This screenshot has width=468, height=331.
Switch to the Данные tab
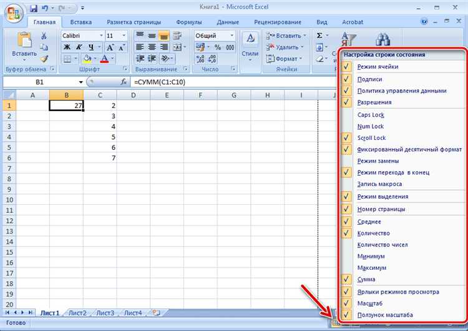[x=228, y=22]
